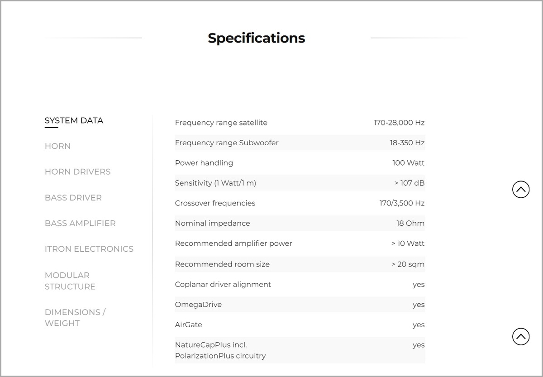Click the Specifications heading
The height and width of the screenshot is (377, 543).
(x=257, y=38)
